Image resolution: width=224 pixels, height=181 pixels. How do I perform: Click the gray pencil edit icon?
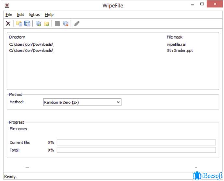(x=77, y=24)
